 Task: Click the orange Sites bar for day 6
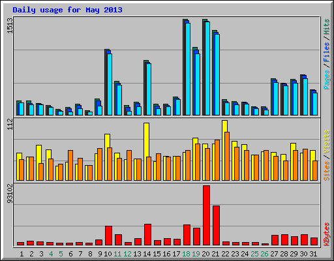[x=70, y=165]
